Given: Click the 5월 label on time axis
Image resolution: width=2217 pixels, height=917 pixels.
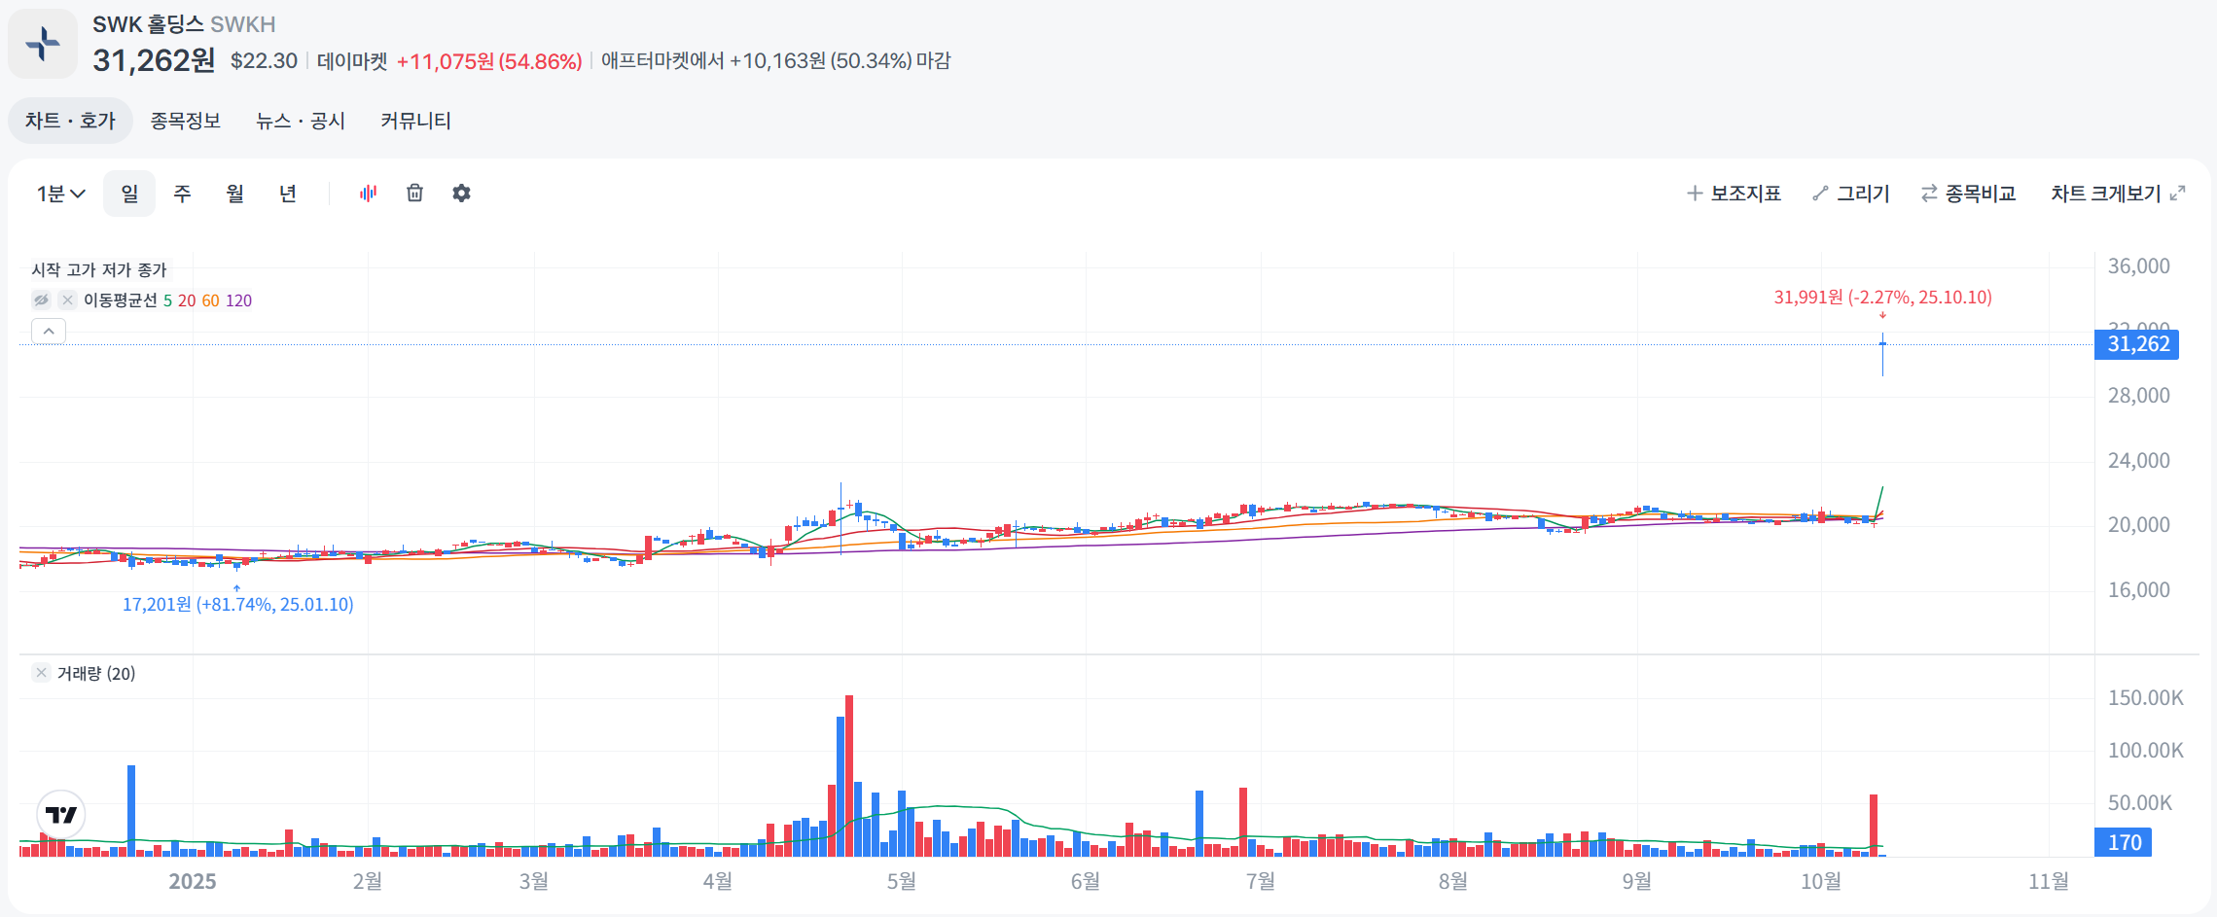Looking at the screenshot, I should tap(901, 881).
